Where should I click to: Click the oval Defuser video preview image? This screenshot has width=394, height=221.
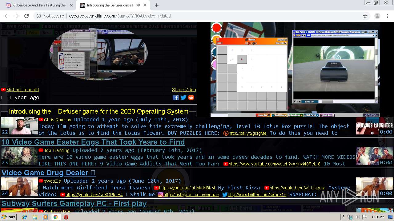tap(98, 54)
